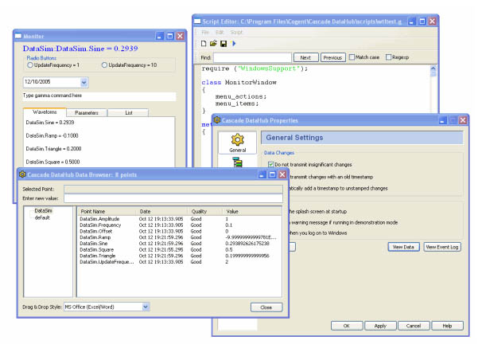
Task: Select the DataSim.Ramp row
Action: click(x=179, y=237)
